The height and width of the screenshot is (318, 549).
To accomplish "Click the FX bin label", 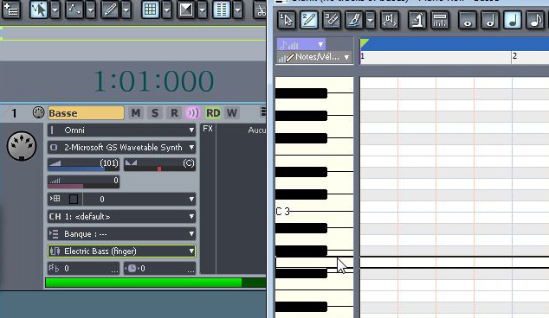I will tap(208, 129).
